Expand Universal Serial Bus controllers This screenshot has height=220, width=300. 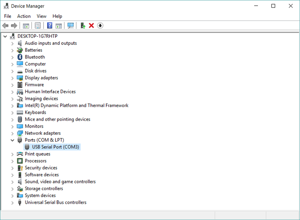click(12, 202)
